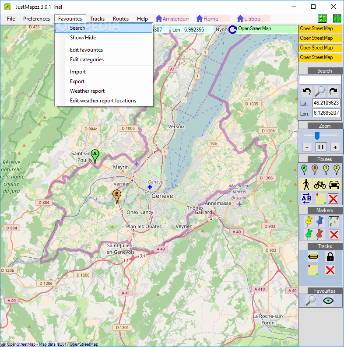Screen dimensions: 344x347
Task: Choose Edit favourites menu entry
Action: pyautogui.click(x=104, y=50)
